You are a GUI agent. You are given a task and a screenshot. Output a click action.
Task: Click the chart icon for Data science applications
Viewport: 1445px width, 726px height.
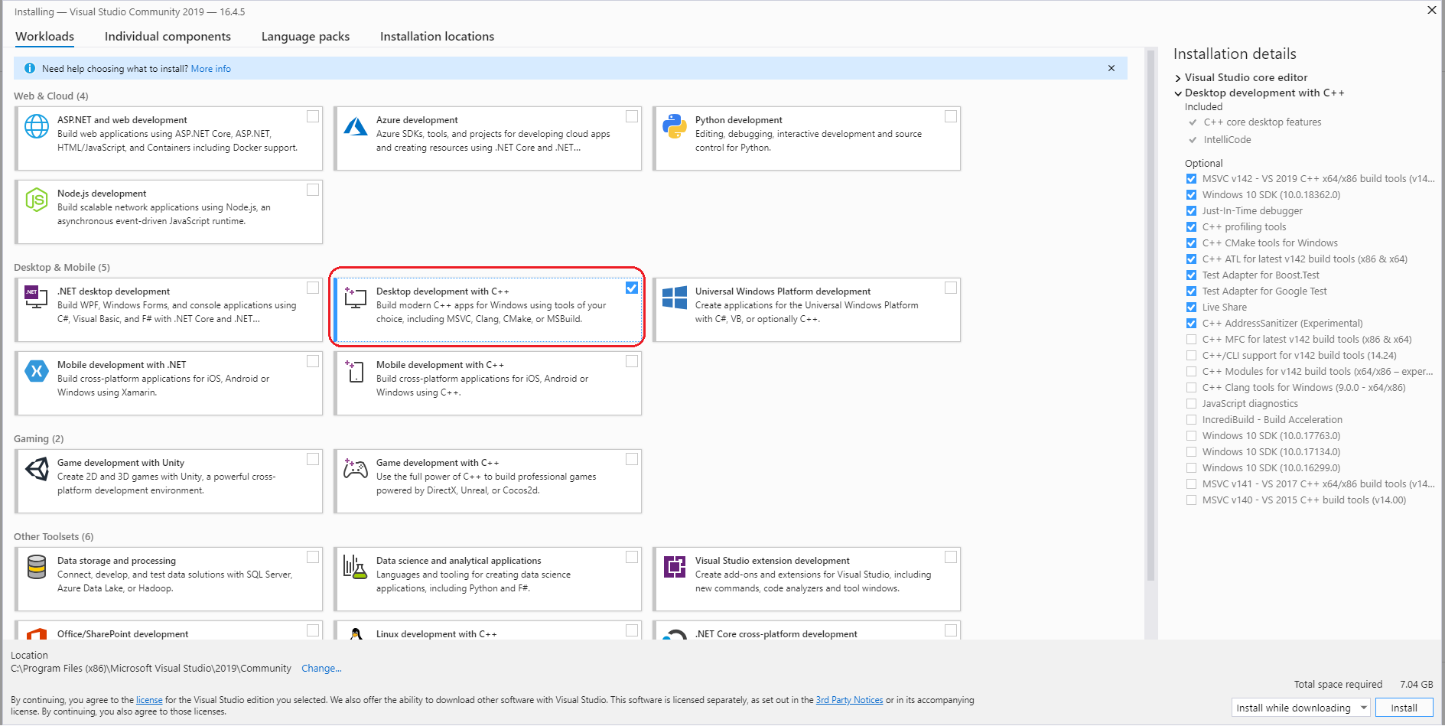pyautogui.click(x=356, y=567)
